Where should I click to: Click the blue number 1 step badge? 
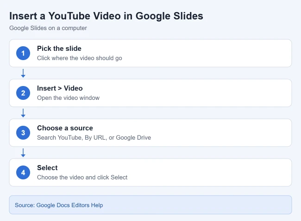tap(23, 53)
